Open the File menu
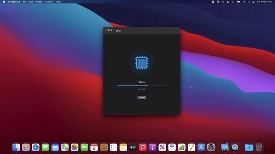275x154 pixels. coord(25,2)
